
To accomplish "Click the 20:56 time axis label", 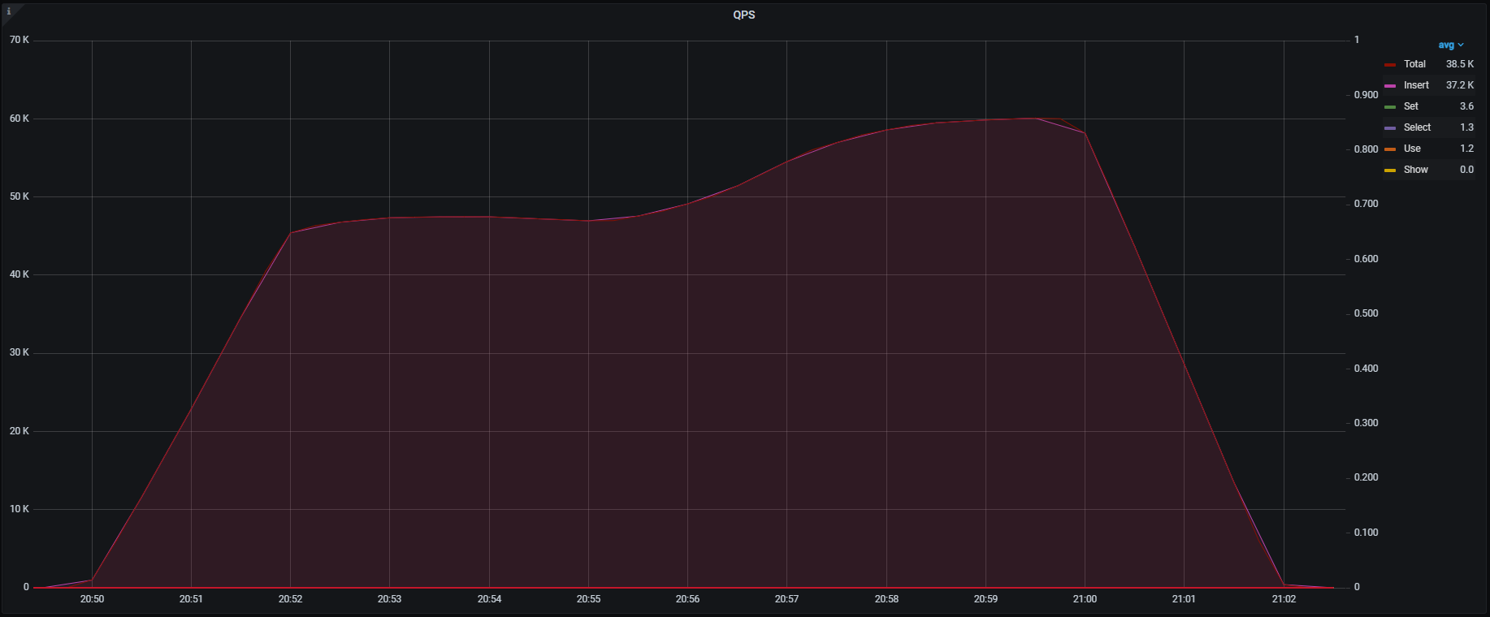I will pos(687,599).
